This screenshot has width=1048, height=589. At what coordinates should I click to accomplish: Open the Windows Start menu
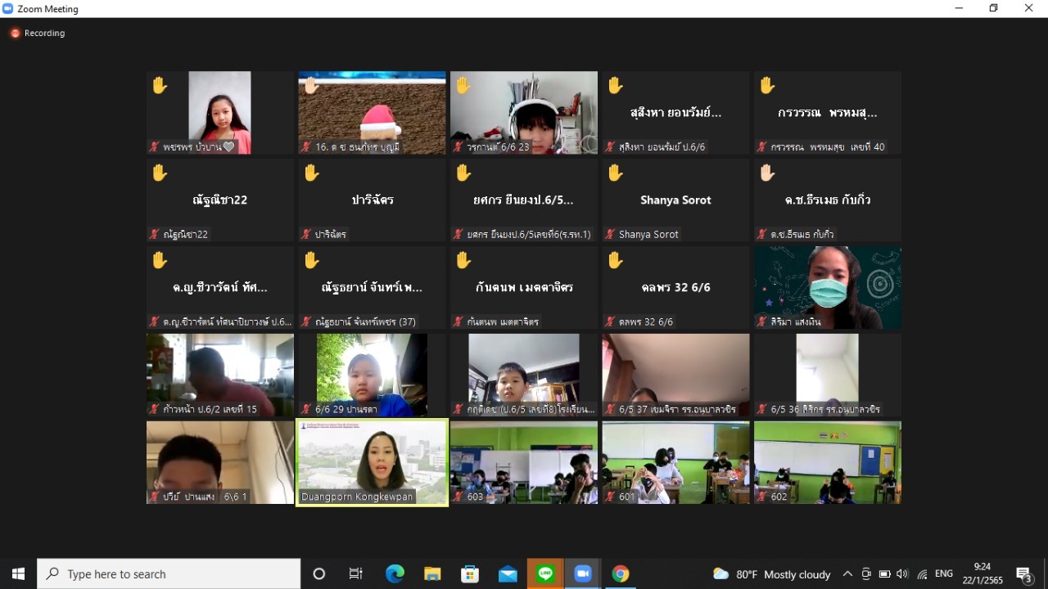[x=18, y=574]
